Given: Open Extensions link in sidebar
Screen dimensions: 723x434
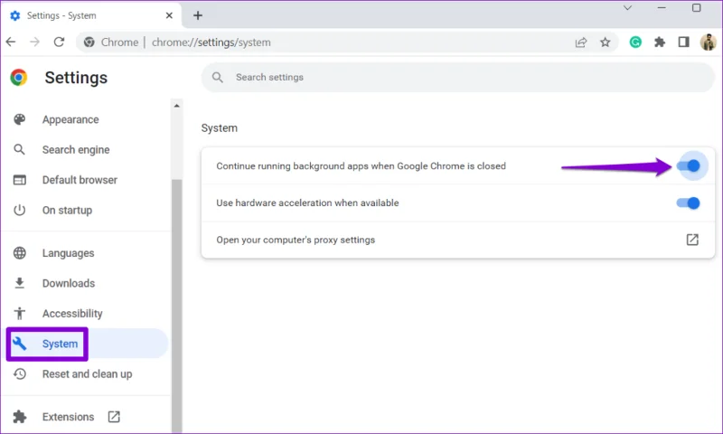Looking at the screenshot, I should (x=69, y=417).
